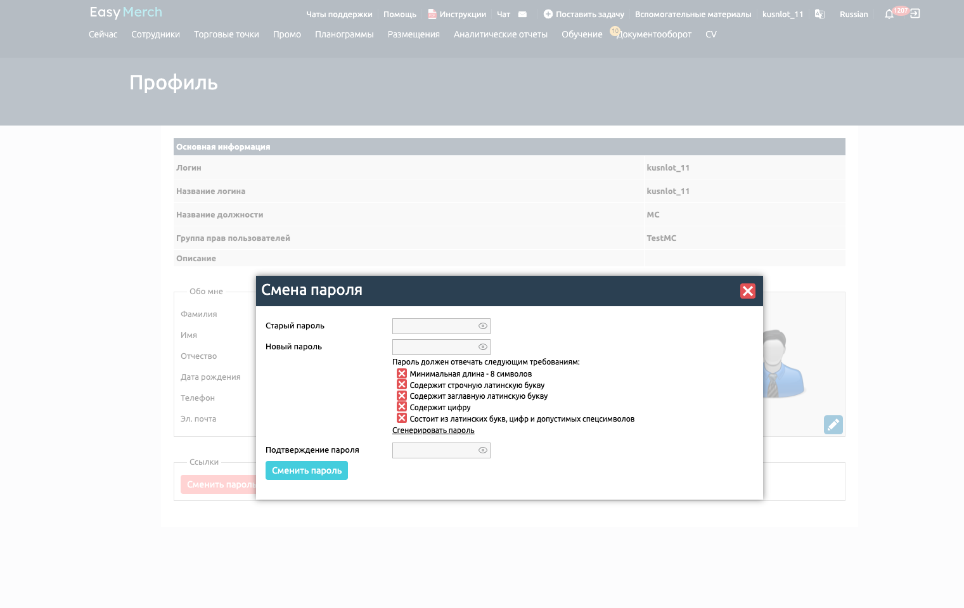Toggle visibility of the new password field
Screen dimensions: 964x608
point(482,347)
